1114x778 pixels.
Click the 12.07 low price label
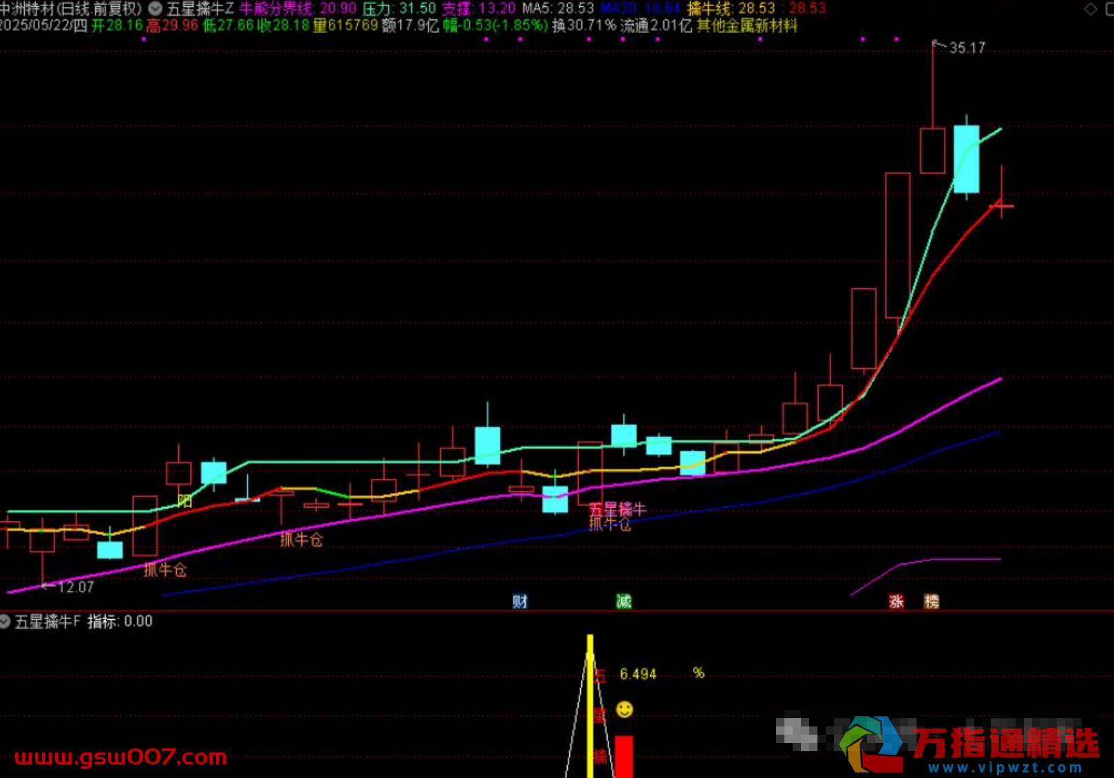pos(76,587)
